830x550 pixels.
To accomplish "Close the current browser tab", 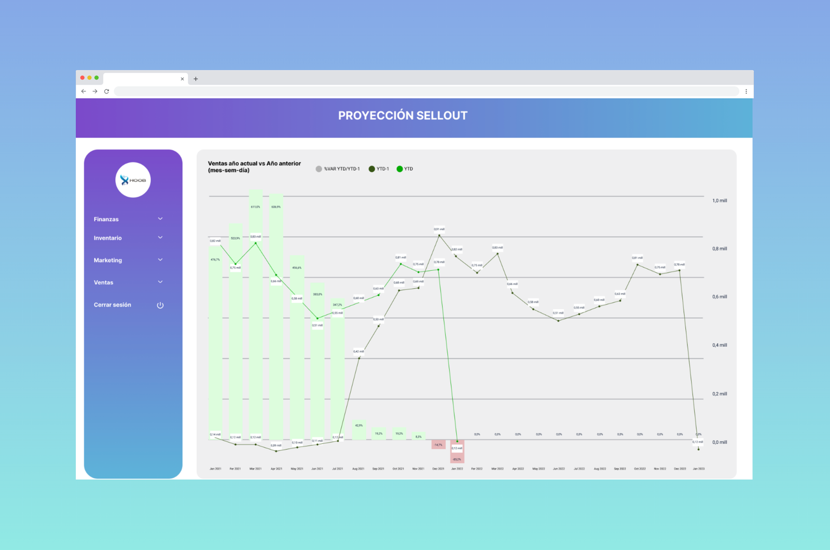I will coord(182,79).
